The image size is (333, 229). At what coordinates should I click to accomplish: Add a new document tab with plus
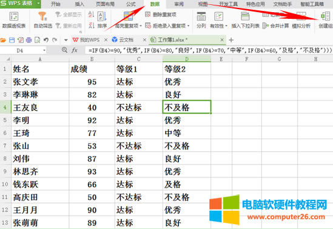click(x=231, y=39)
